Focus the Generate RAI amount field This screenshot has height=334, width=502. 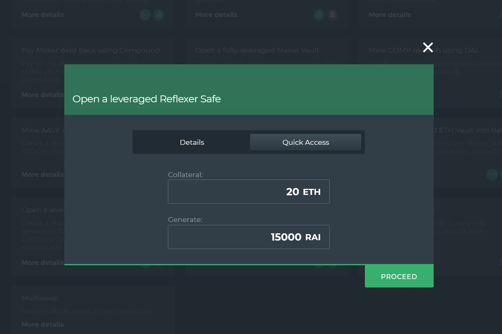pos(249,237)
